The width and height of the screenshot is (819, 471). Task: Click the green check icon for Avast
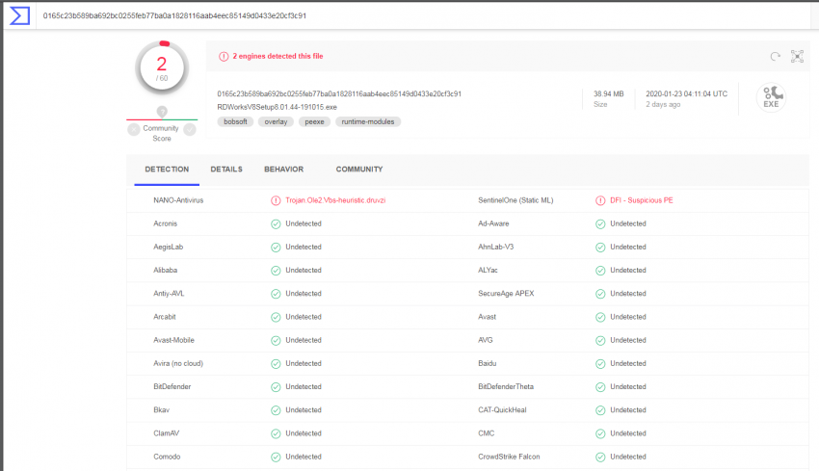(x=600, y=317)
